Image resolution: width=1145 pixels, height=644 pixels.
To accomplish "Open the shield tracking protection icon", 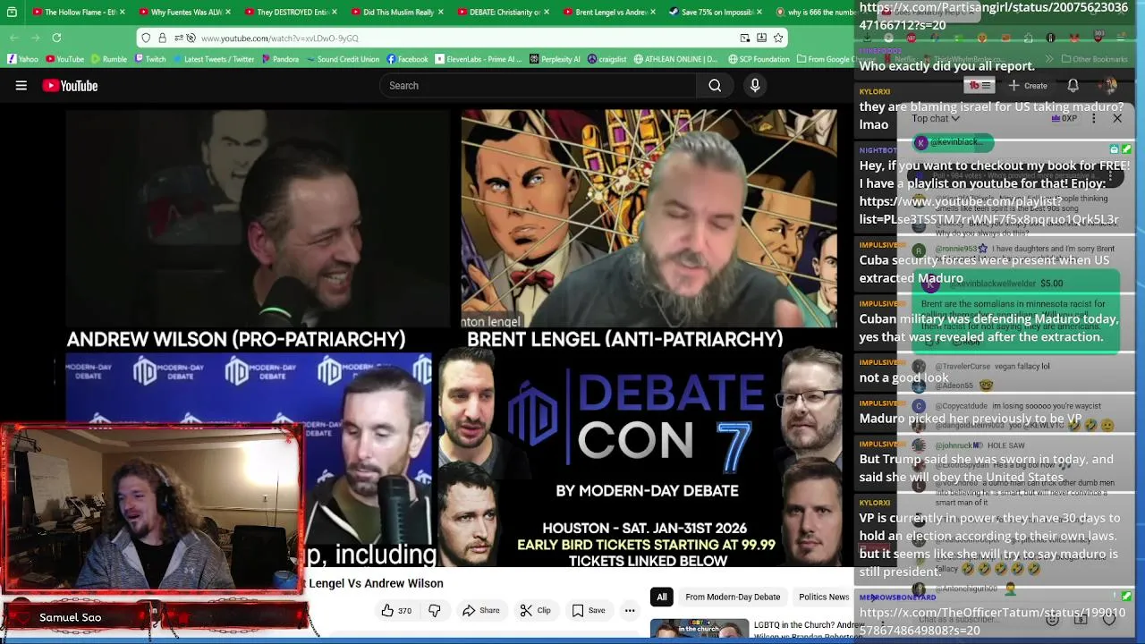I will (x=146, y=38).
